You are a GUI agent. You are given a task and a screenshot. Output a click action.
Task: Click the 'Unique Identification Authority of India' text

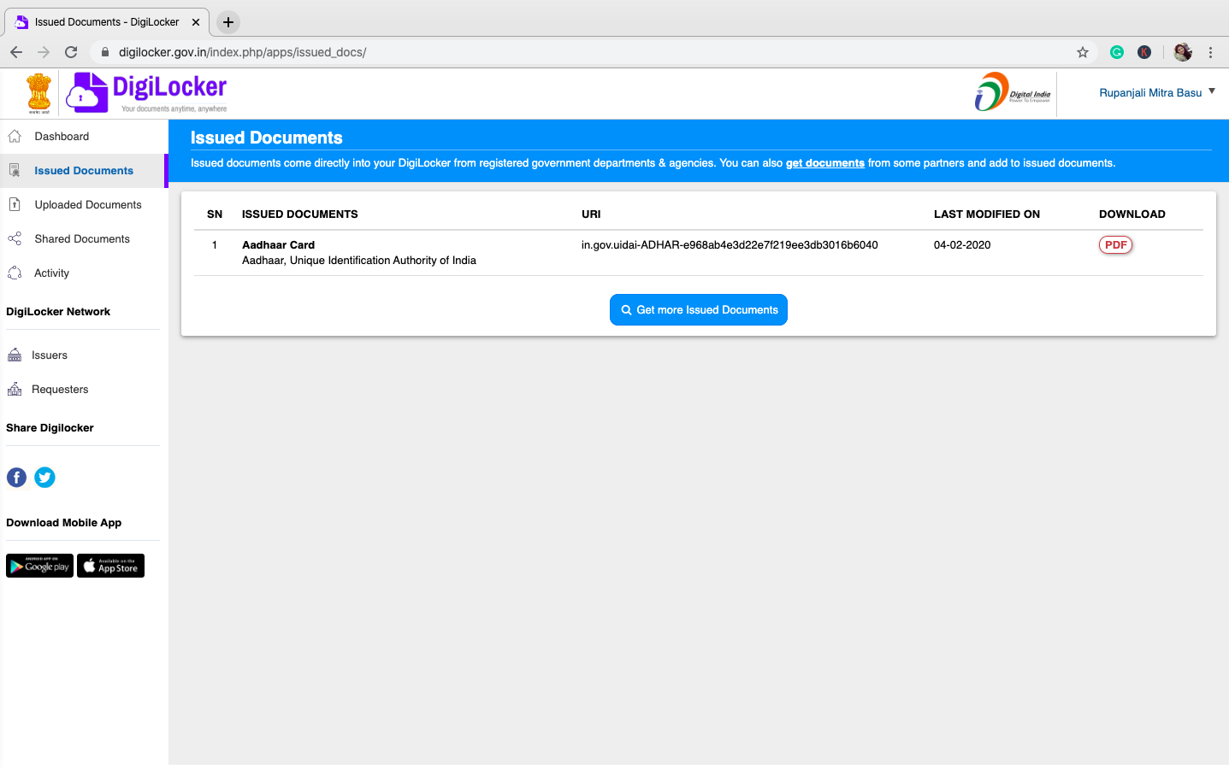(x=383, y=261)
